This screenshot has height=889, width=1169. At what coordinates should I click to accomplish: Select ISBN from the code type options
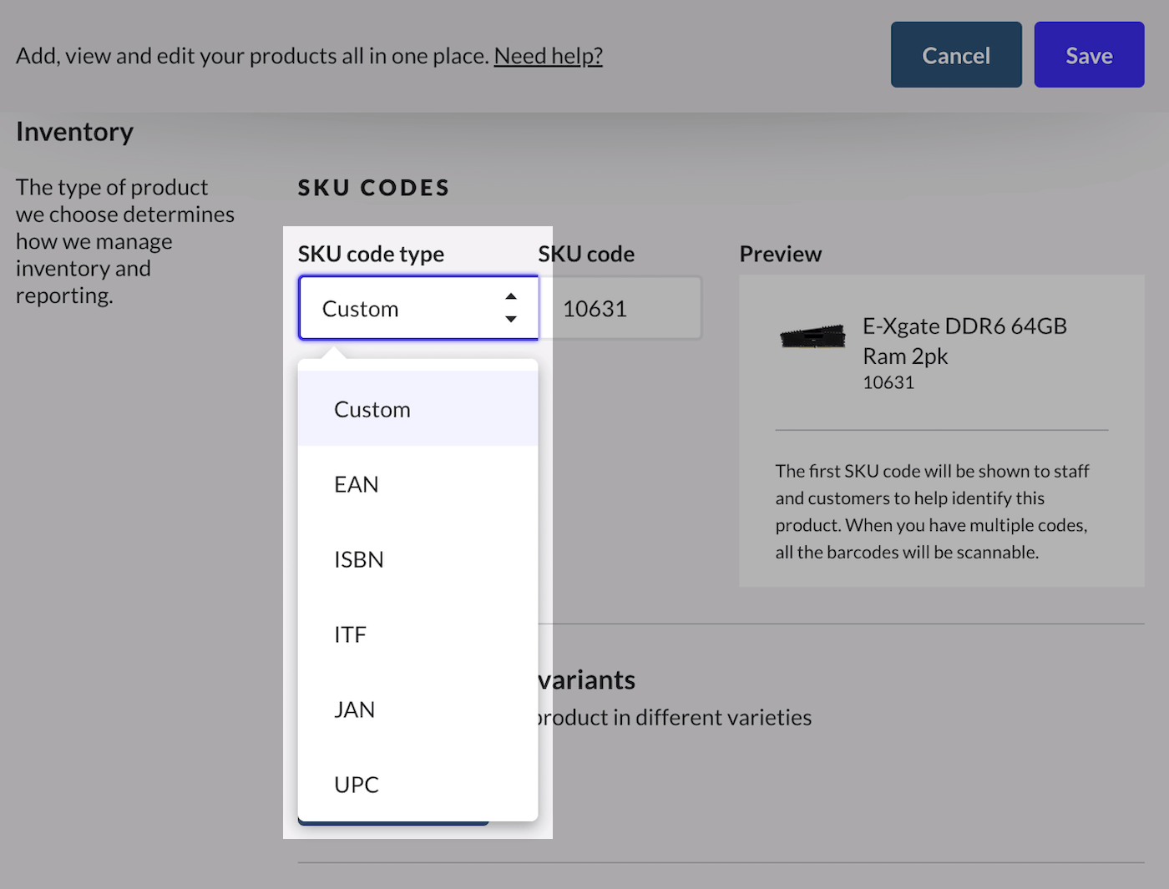tap(359, 558)
